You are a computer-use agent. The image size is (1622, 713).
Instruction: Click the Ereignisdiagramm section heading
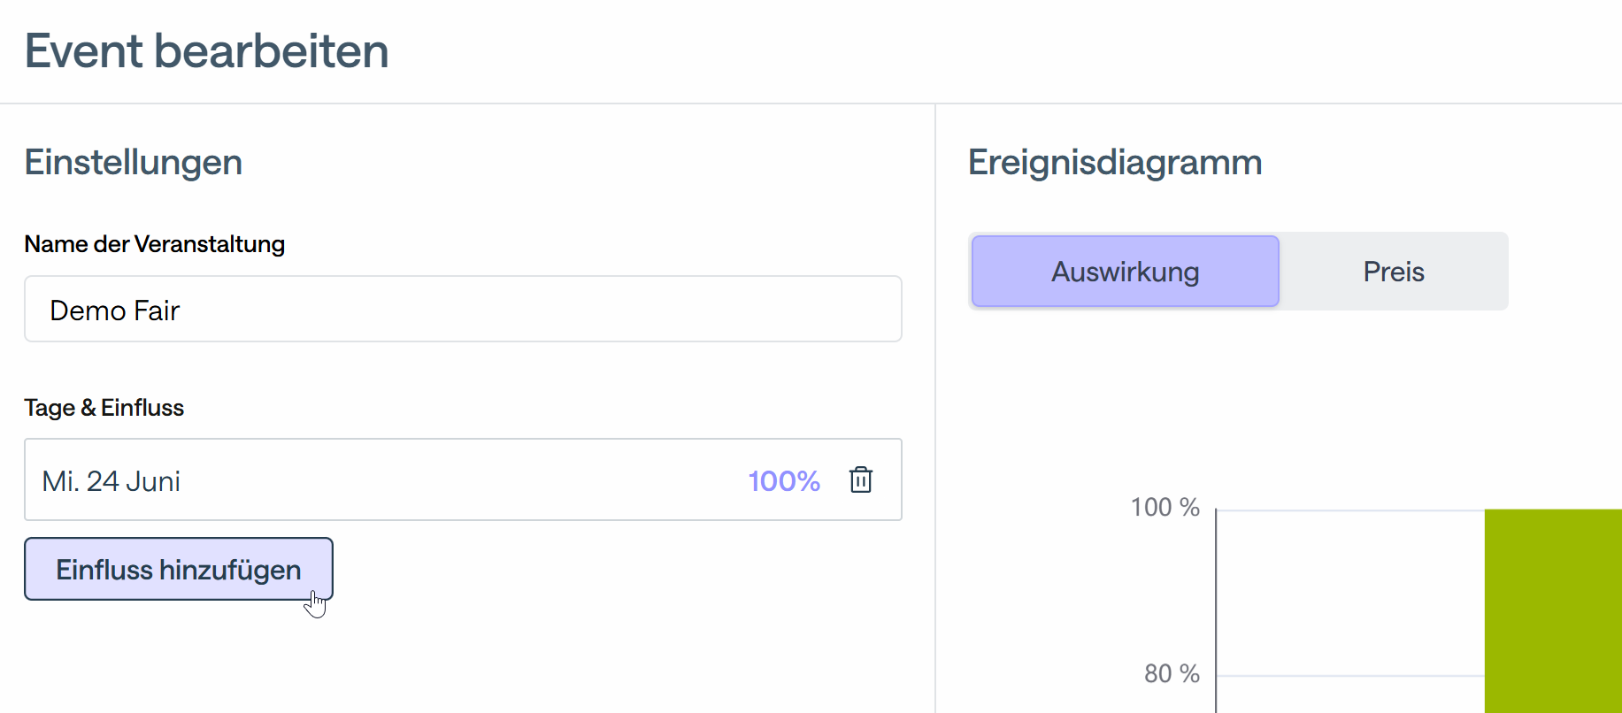point(1114,163)
